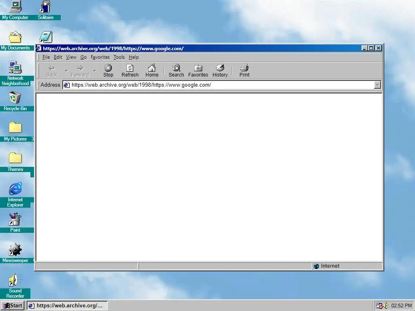Viewport: 415px width, 311px height.
Task: Click the scheduler tray icon
Action: pyautogui.click(x=379, y=305)
